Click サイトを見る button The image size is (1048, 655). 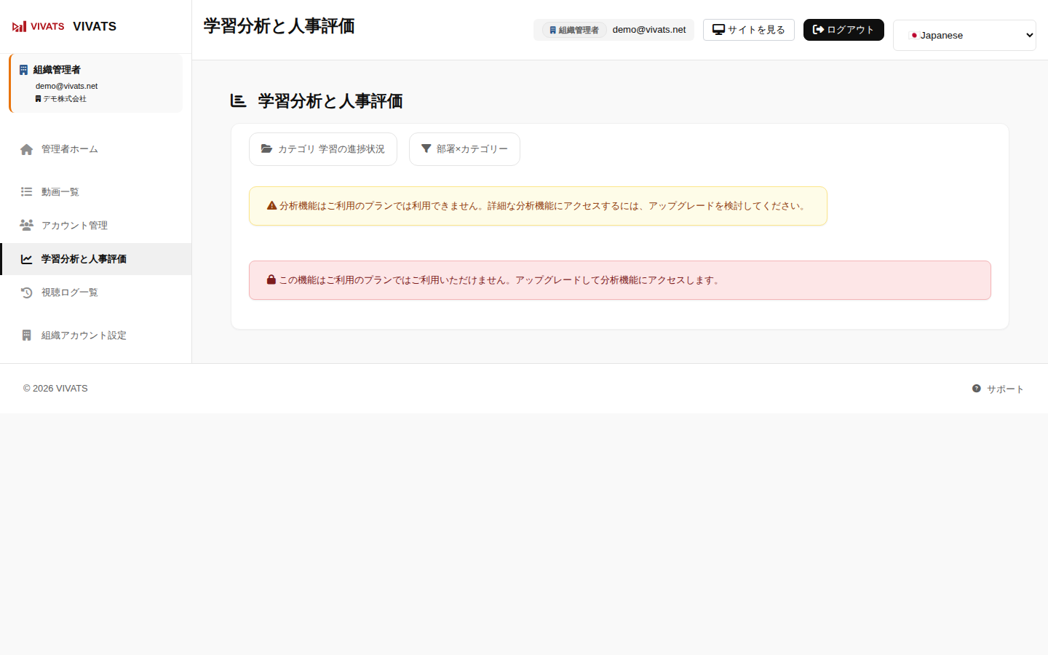pyautogui.click(x=749, y=30)
